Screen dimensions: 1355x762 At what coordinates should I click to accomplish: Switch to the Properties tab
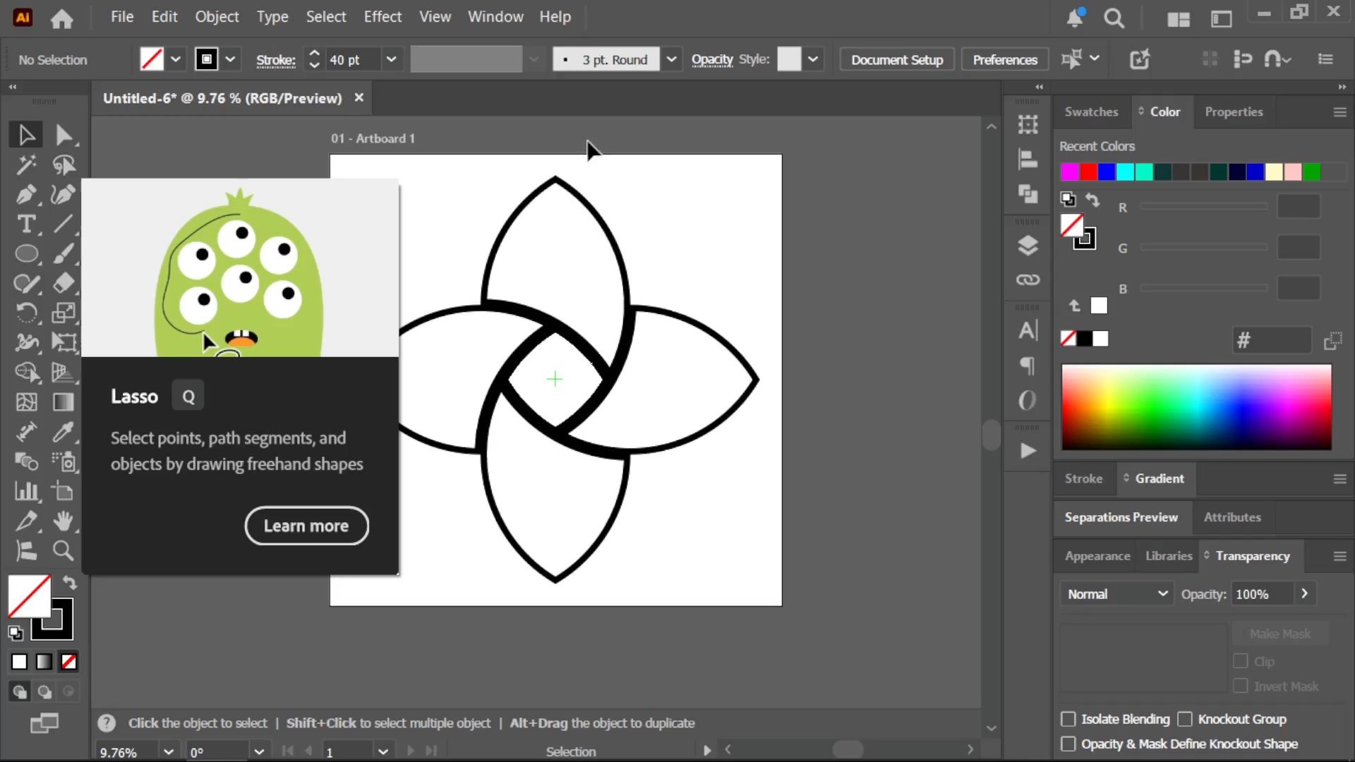(1234, 111)
